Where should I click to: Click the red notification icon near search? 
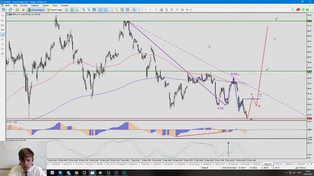(298, 10)
